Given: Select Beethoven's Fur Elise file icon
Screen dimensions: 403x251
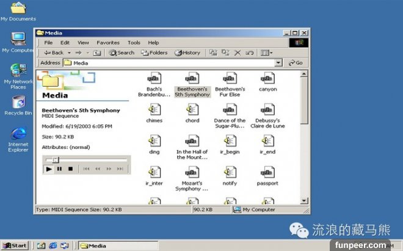Looking at the screenshot, I should coord(230,78).
